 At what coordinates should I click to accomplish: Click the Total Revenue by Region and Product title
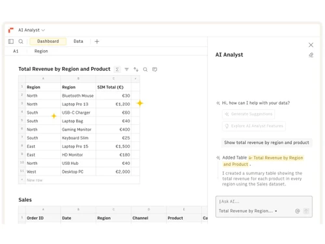click(64, 69)
